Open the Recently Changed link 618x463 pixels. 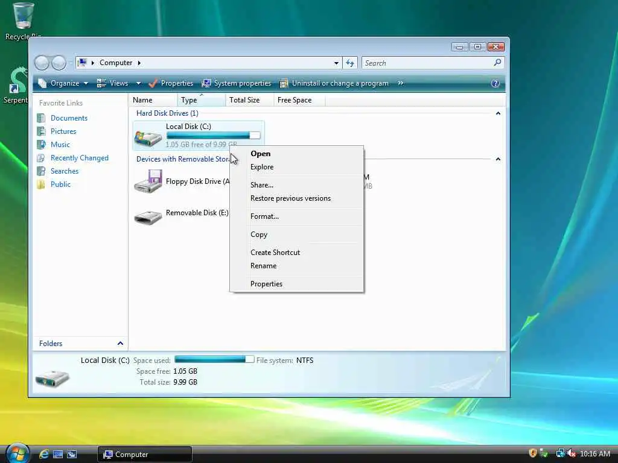80,158
